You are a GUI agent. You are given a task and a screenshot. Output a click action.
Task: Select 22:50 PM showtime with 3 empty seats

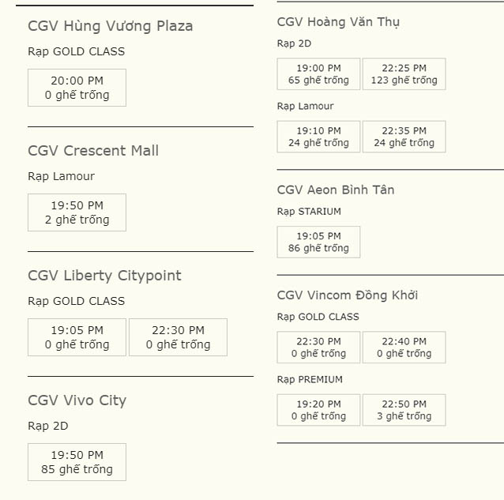(x=404, y=410)
